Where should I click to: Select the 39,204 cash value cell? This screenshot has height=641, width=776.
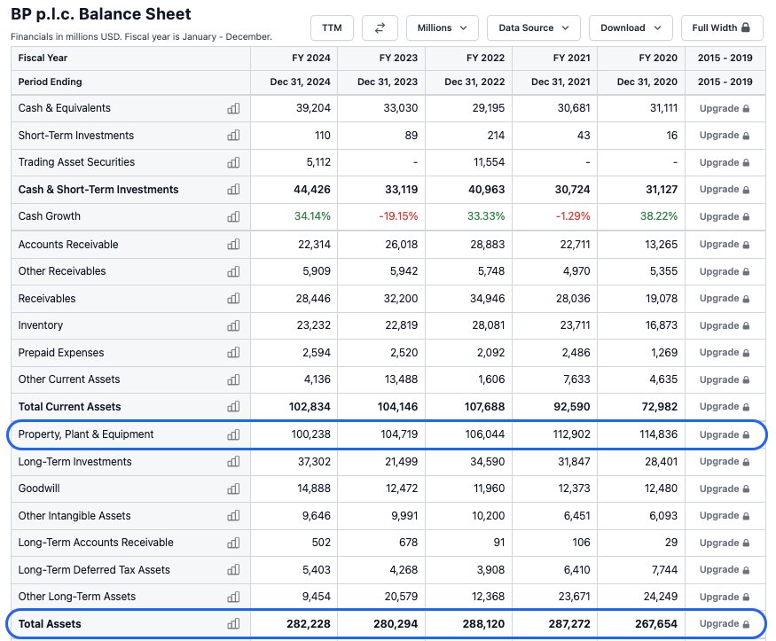click(x=313, y=108)
